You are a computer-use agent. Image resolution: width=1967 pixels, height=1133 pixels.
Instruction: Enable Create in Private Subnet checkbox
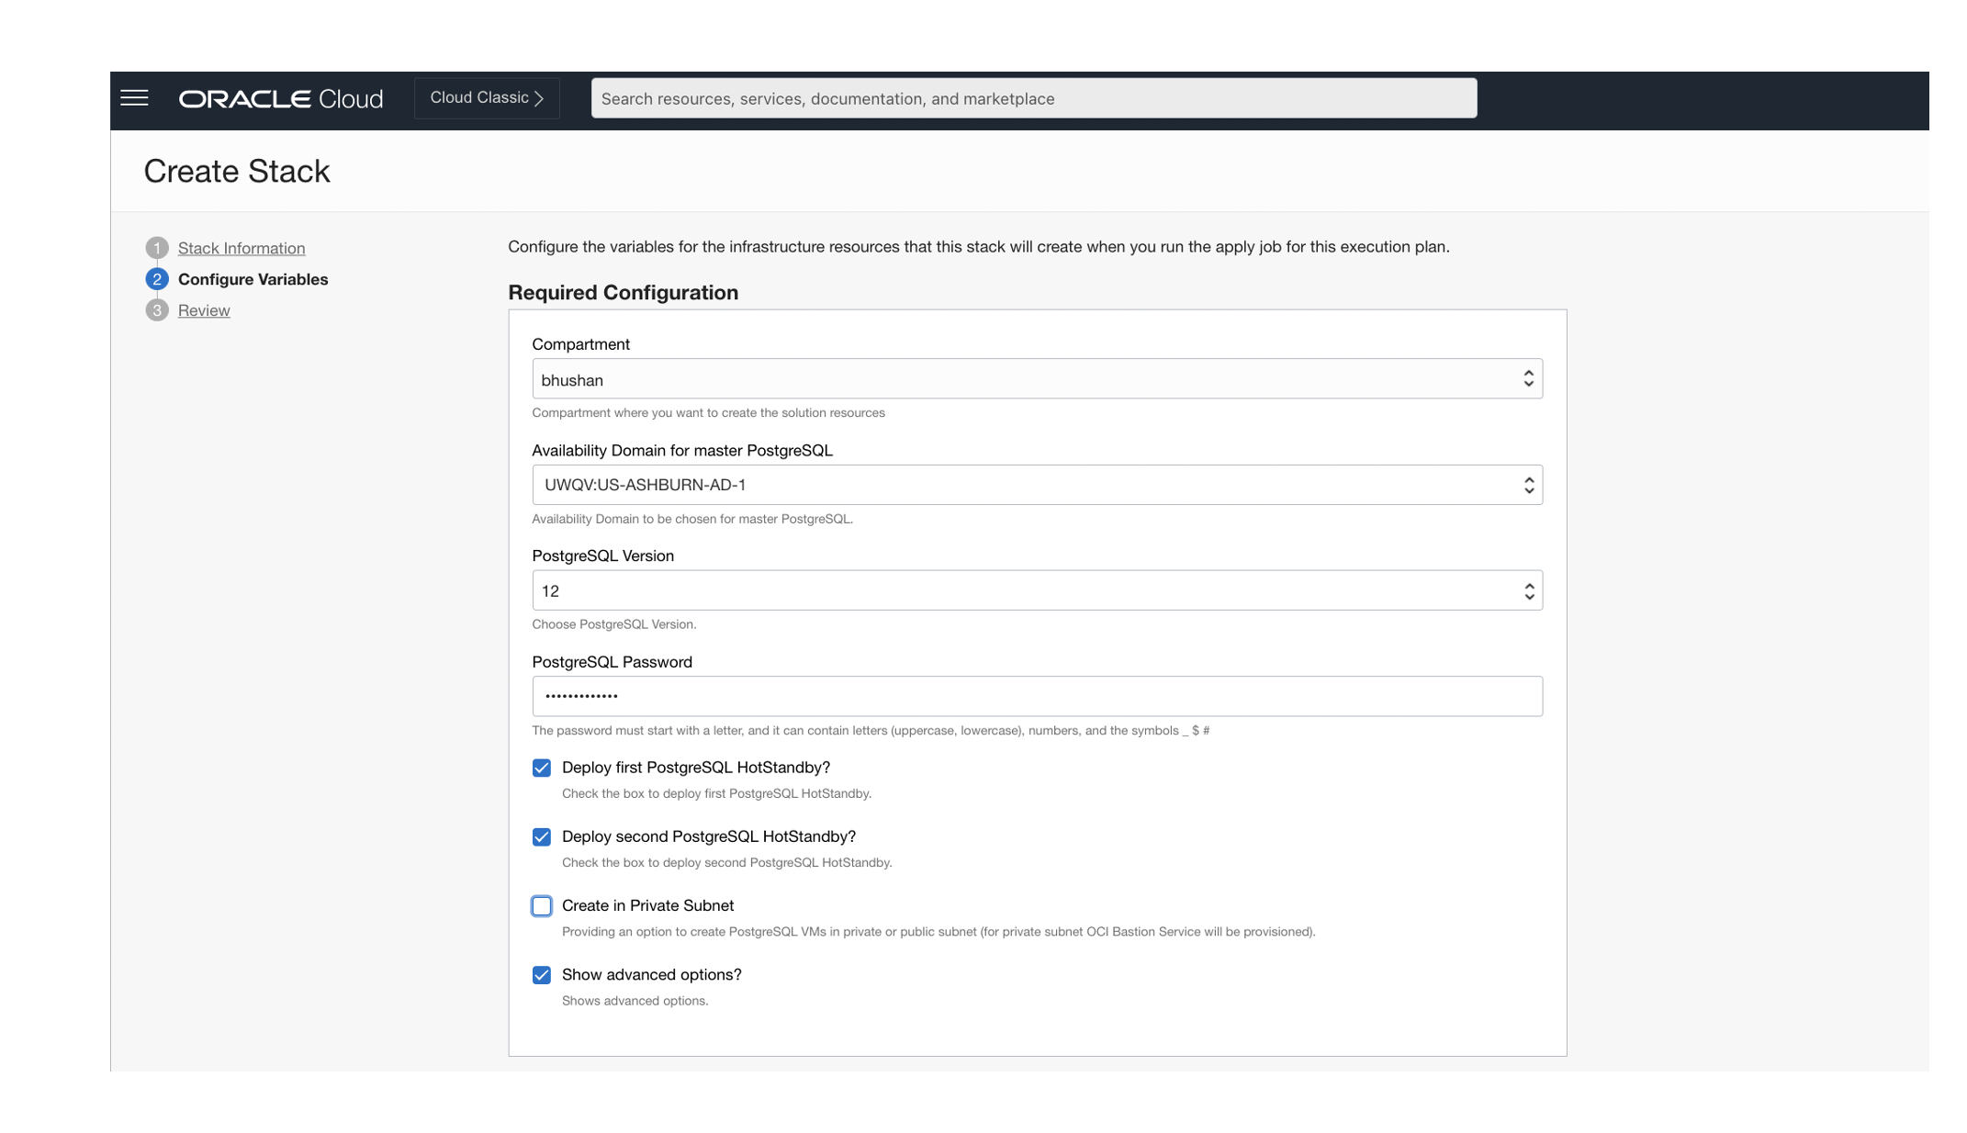tap(542, 906)
